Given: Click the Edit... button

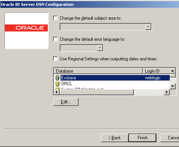Looking at the screenshot, I should 66,102.
